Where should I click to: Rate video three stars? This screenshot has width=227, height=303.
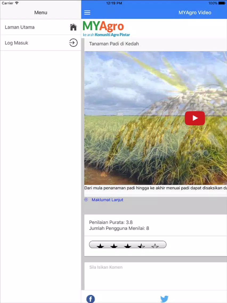click(x=128, y=246)
